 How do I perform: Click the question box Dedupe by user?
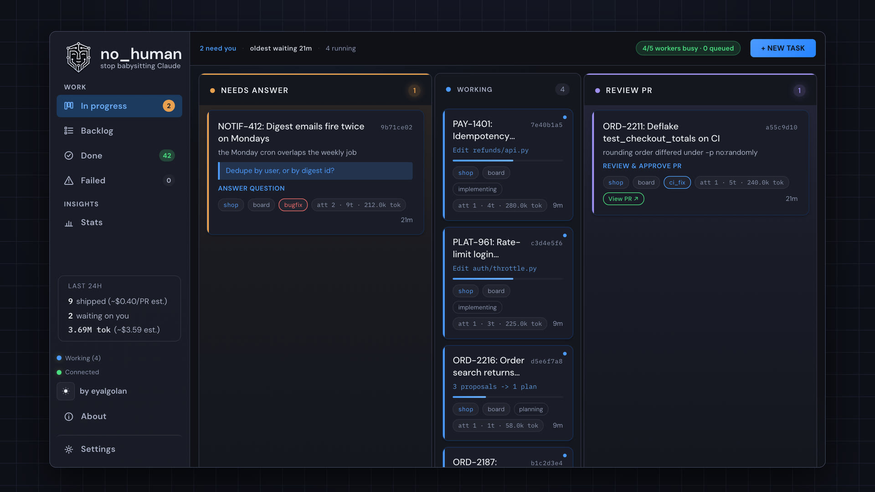[315, 170]
